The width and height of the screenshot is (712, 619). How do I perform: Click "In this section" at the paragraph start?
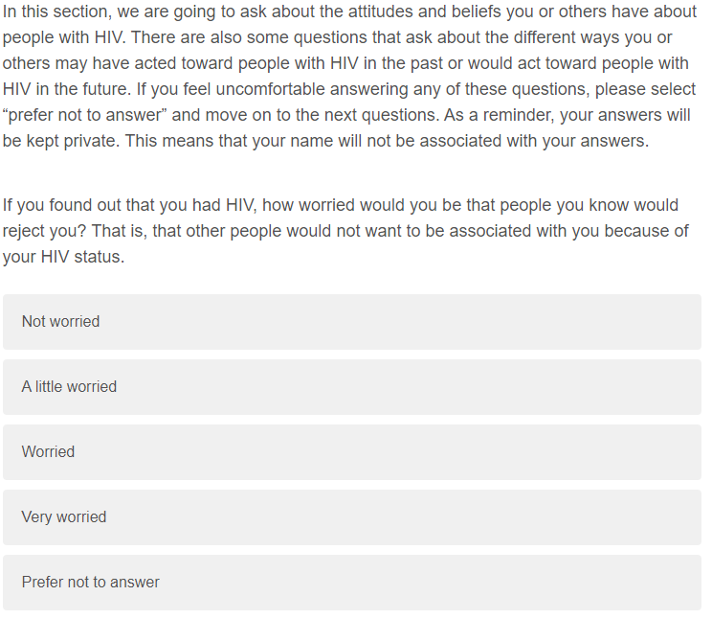point(57,12)
